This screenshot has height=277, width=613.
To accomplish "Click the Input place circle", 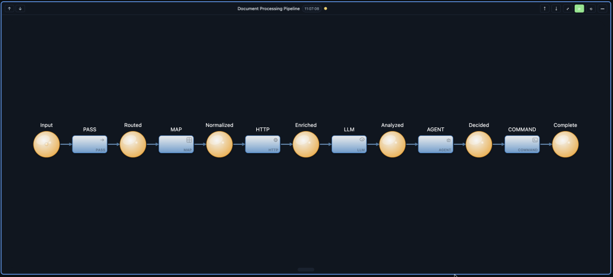I will [47, 144].
